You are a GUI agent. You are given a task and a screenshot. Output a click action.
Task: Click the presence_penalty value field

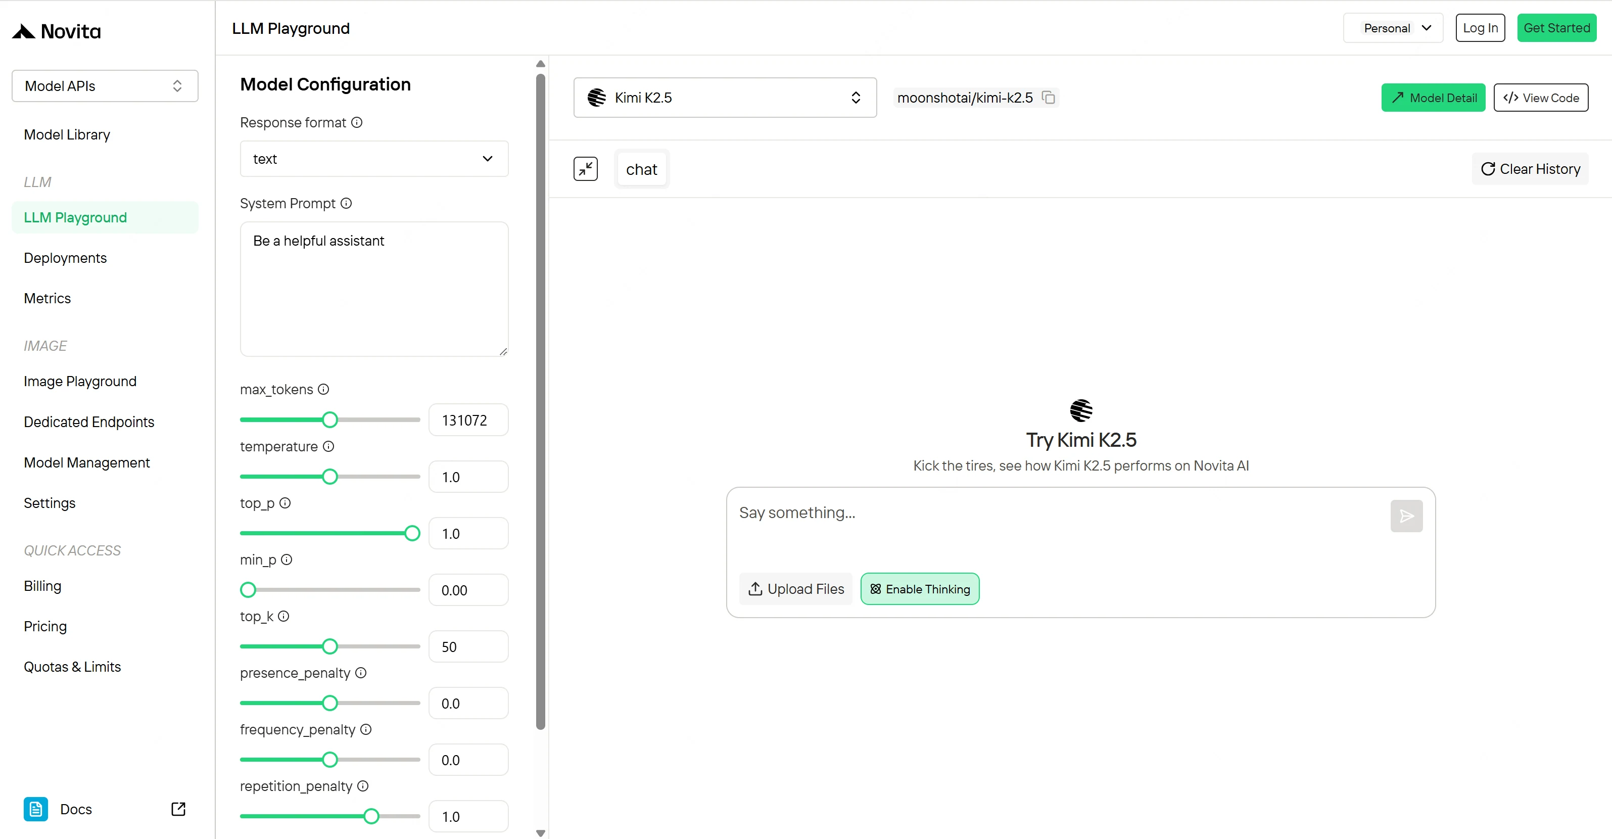point(468,703)
